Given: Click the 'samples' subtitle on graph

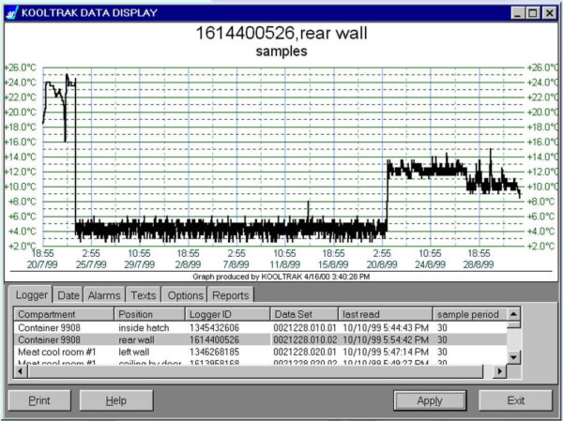Looking at the screenshot, I should (281, 51).
